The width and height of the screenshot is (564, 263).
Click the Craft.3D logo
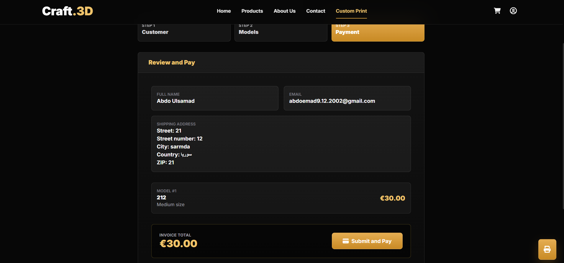click(68, 11)
